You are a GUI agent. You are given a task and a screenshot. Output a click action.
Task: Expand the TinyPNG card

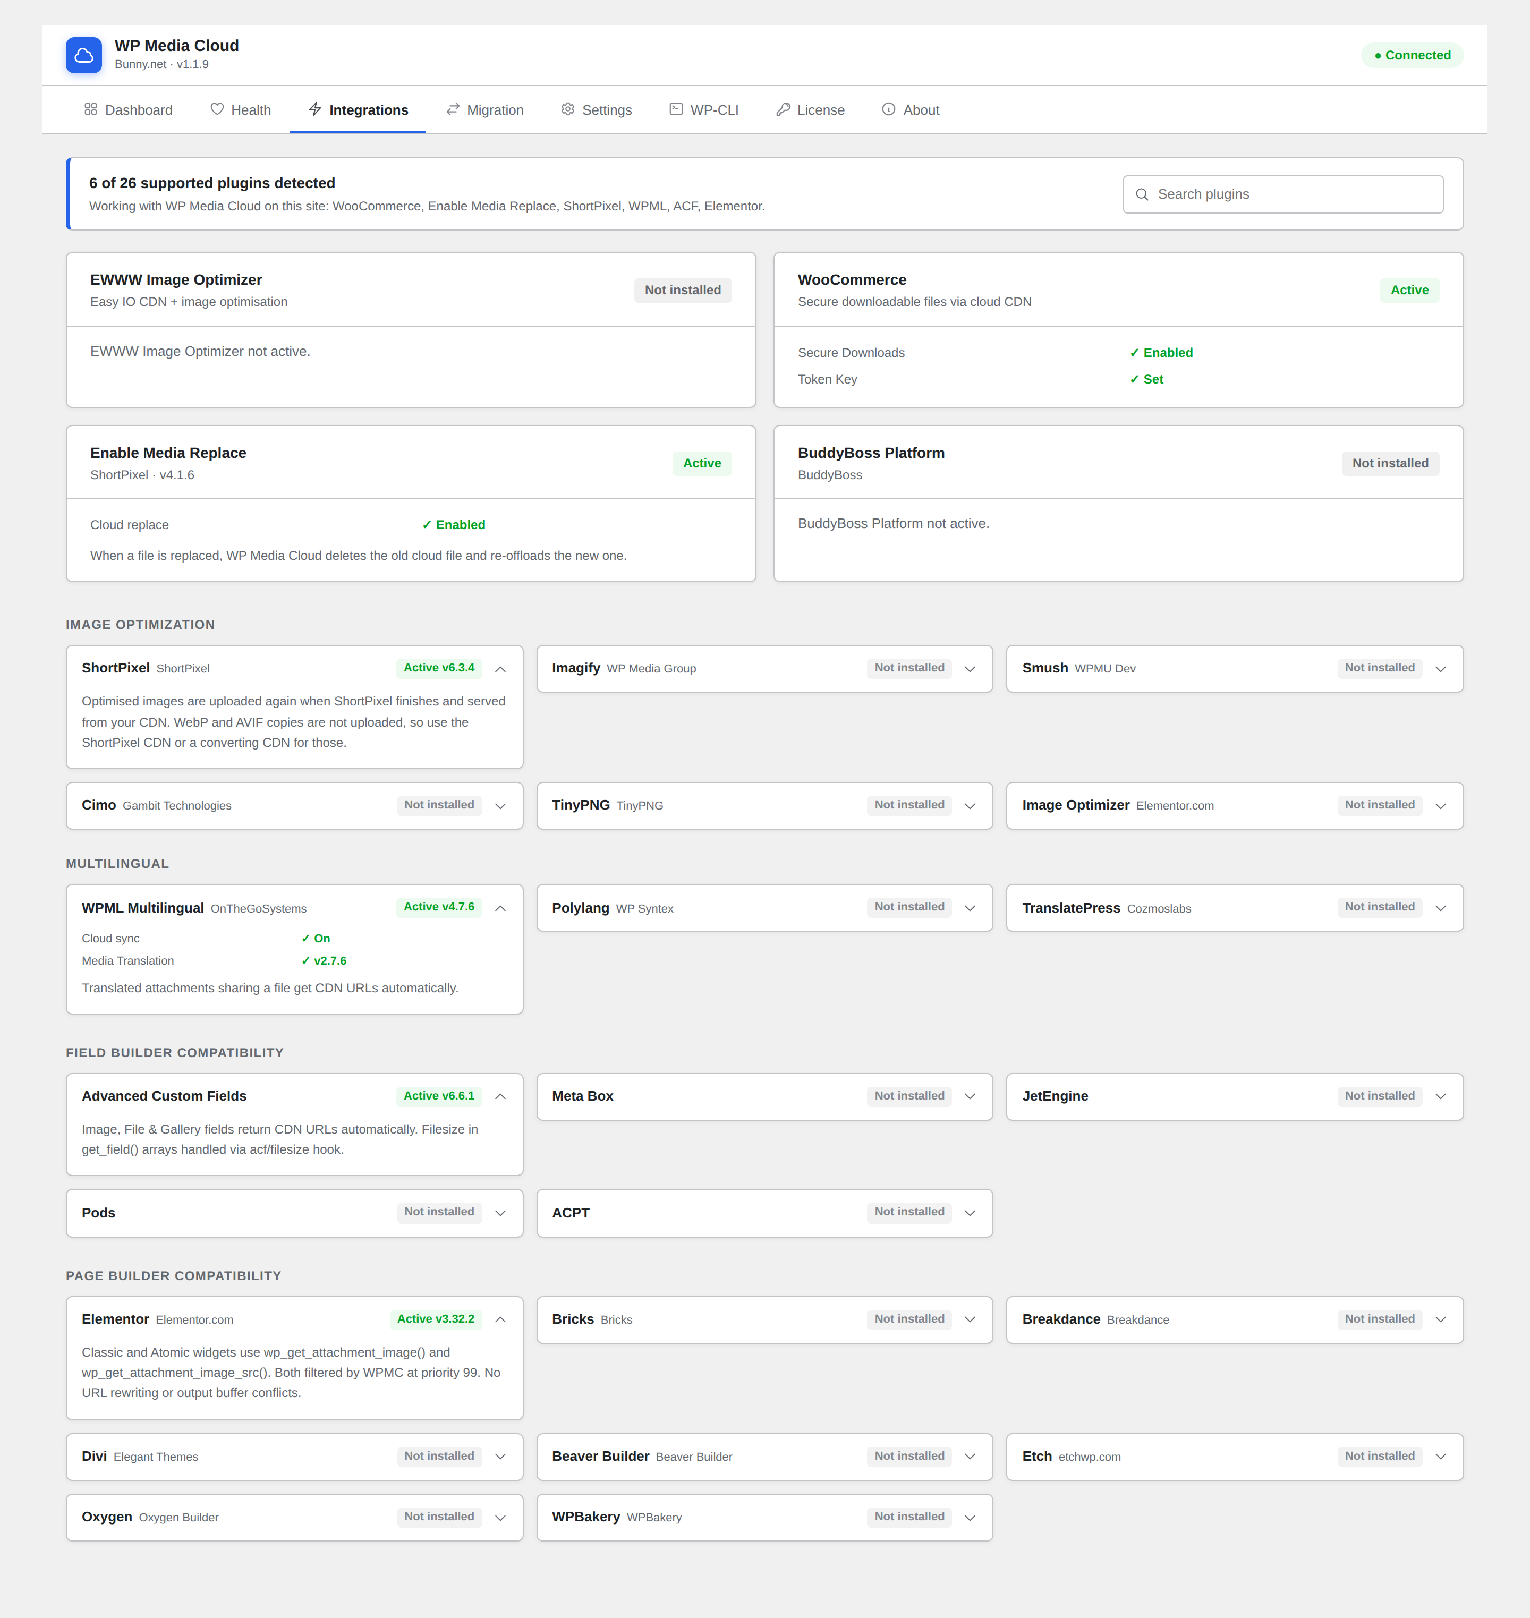tap(970, 806)
